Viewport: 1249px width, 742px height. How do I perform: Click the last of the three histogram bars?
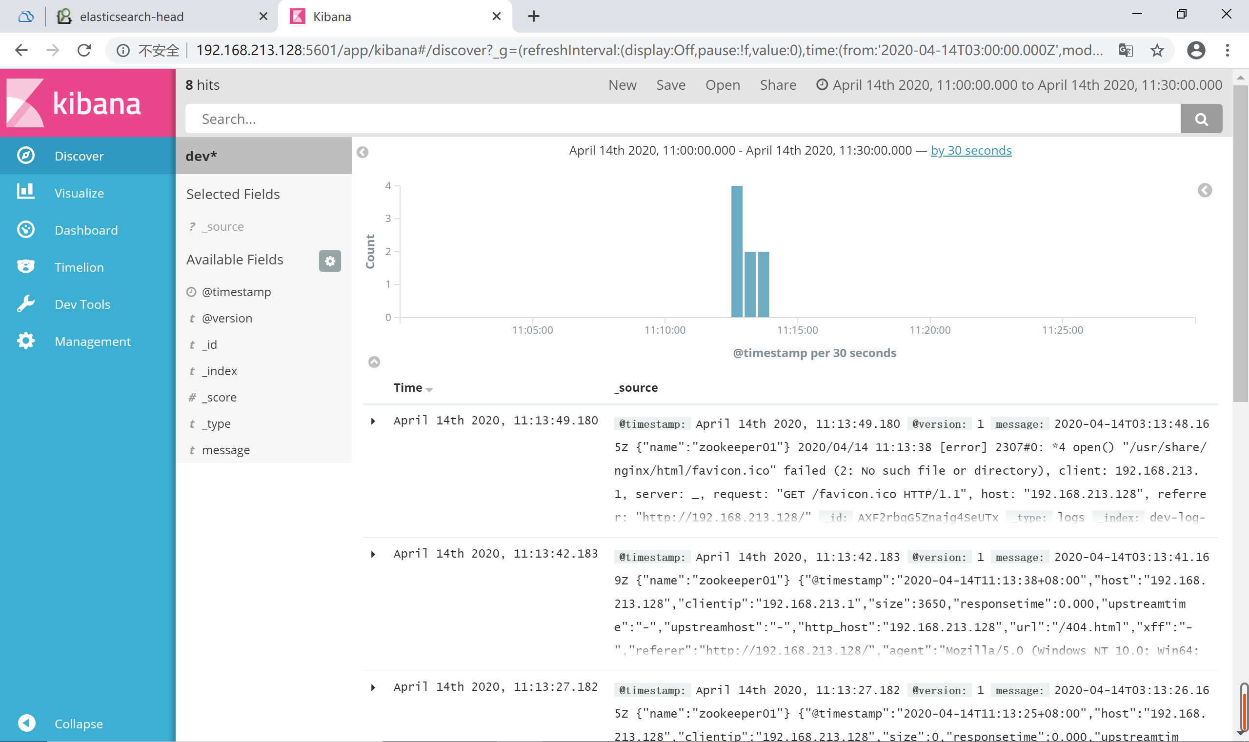click(764, 284)
